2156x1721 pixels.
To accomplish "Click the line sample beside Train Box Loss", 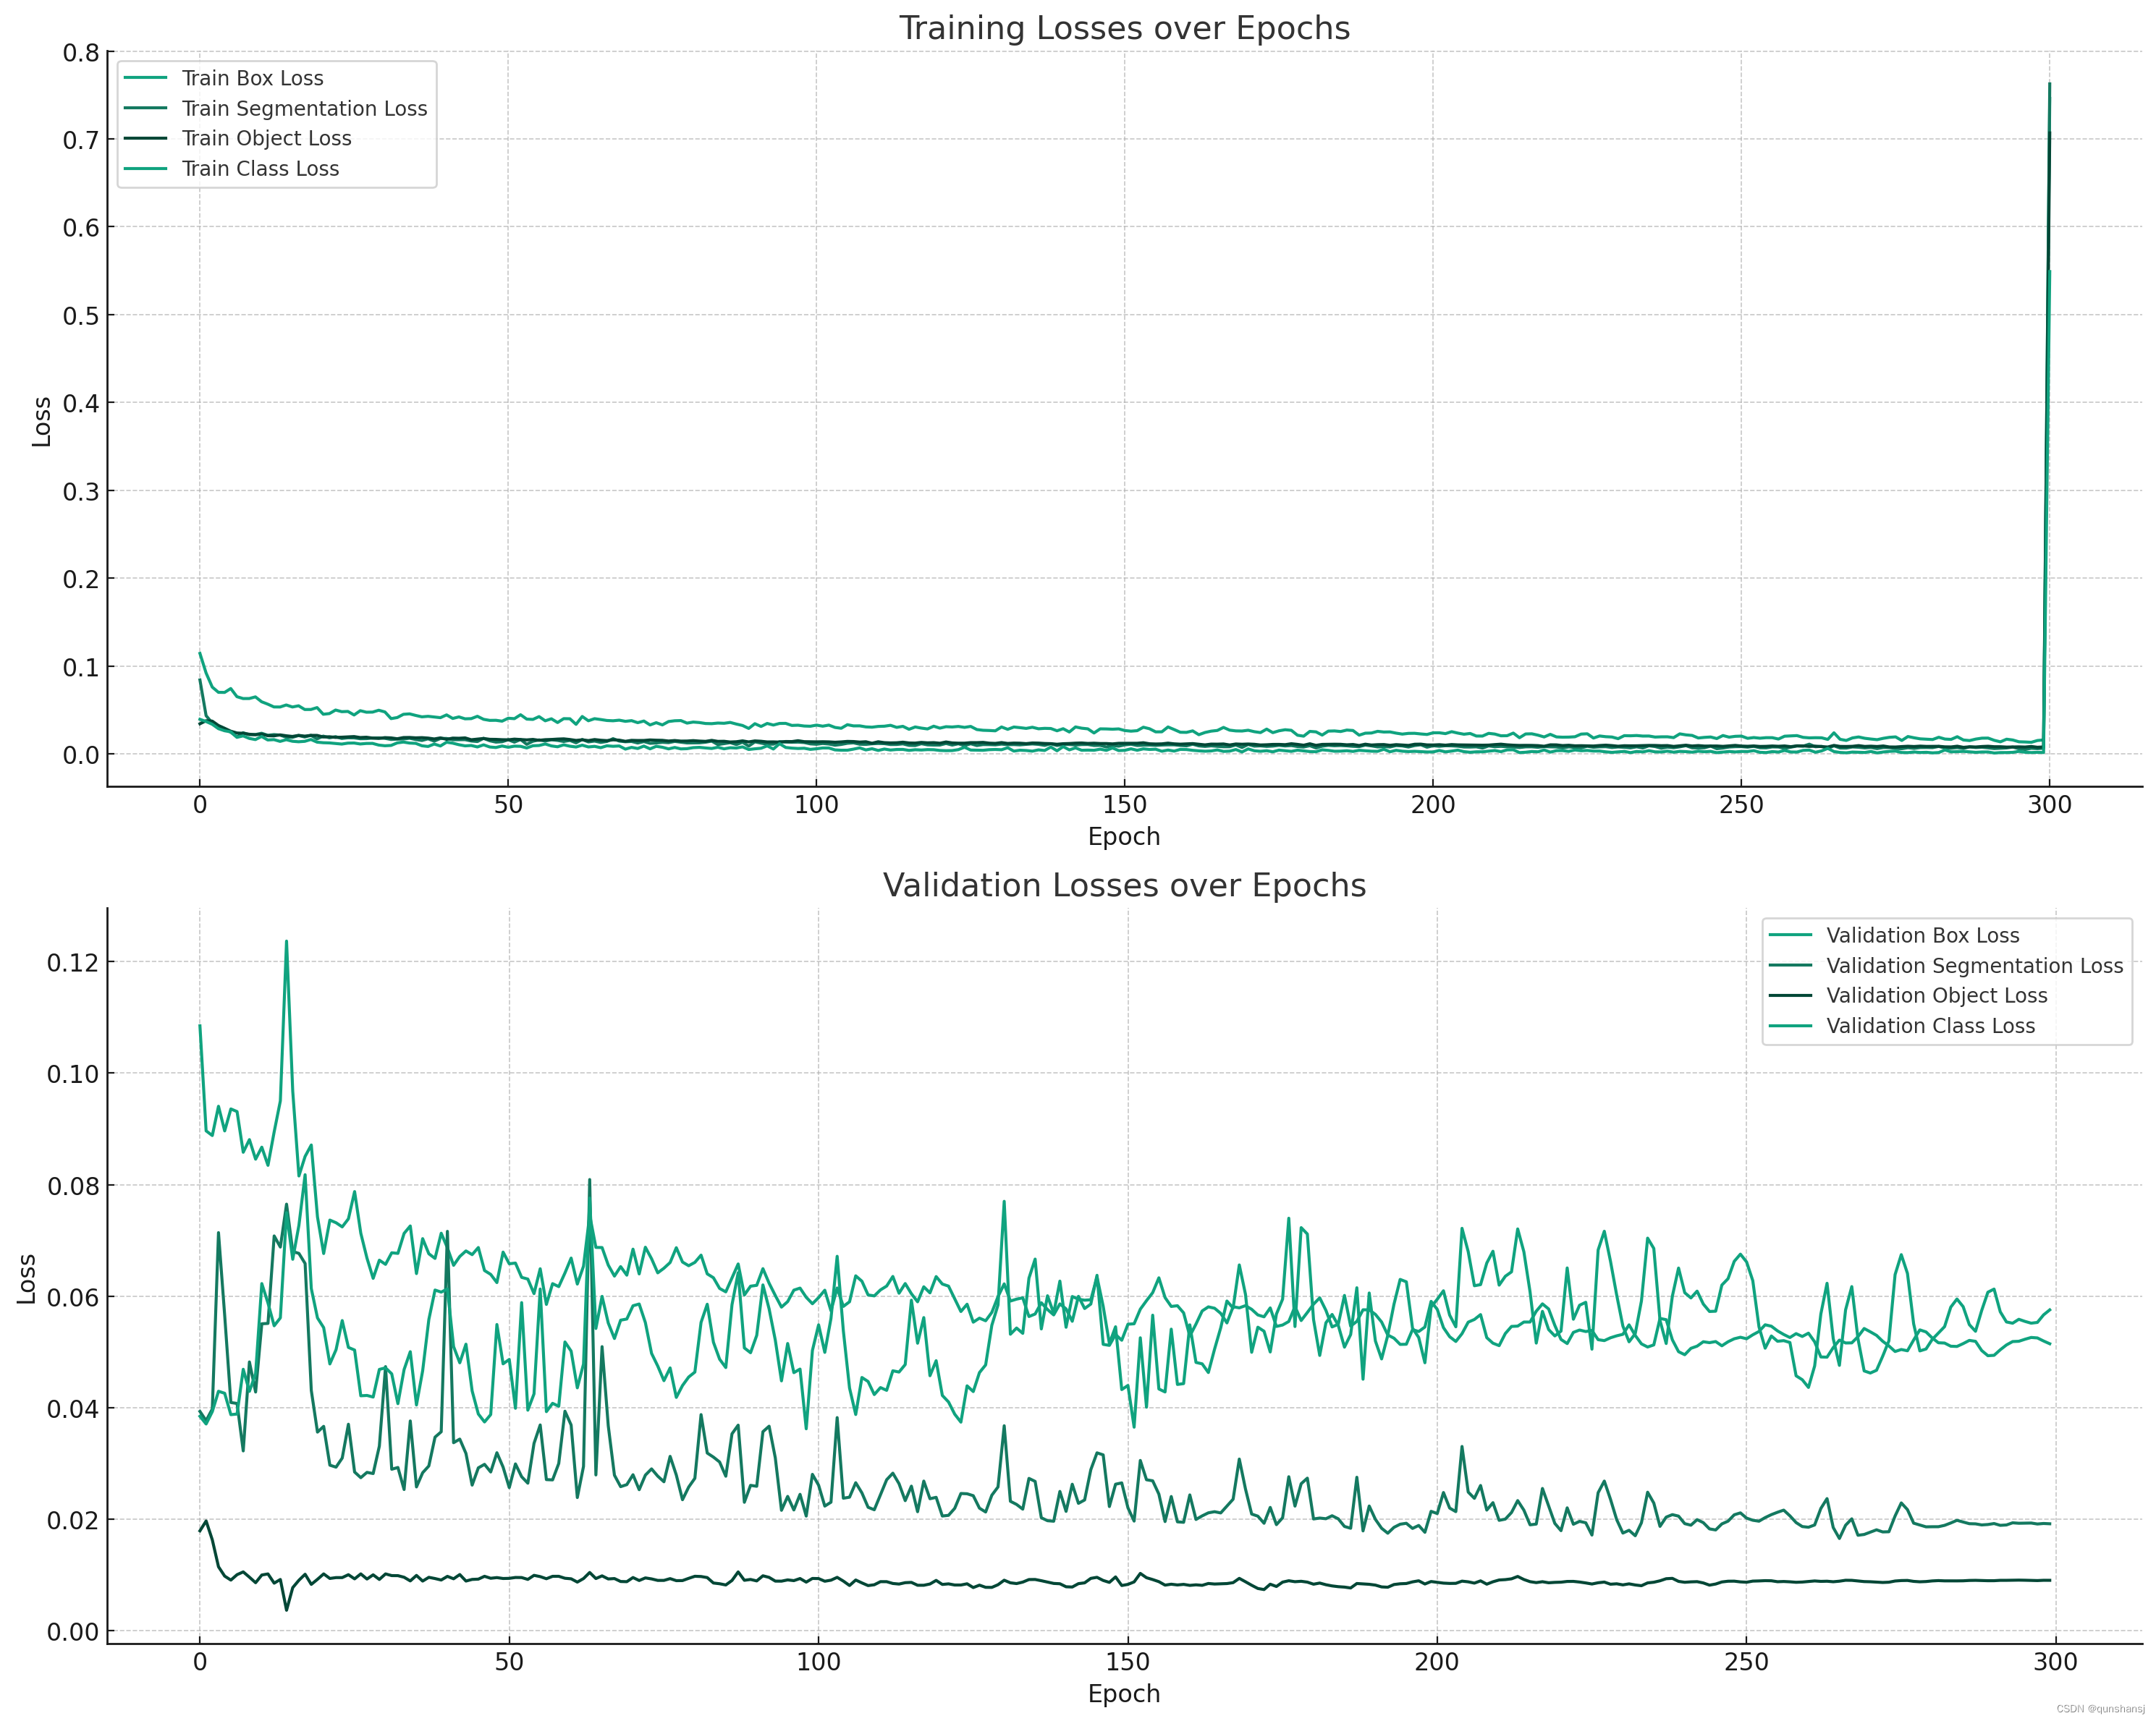I will tap(146, 78).
